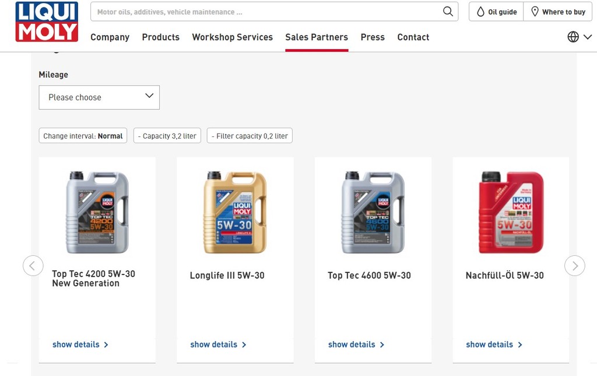Click the search magnifier icon
597x376 pixels.
(x=448, y=12)
